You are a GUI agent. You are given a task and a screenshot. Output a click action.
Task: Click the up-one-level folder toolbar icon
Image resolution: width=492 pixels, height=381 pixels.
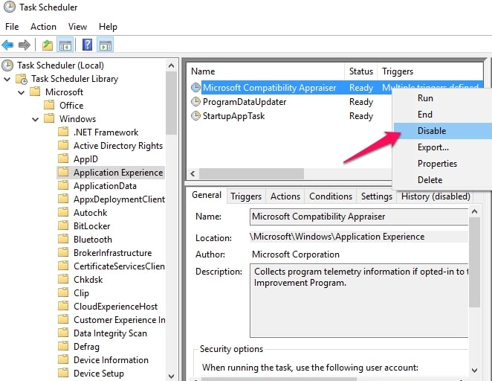pyautogui.click(x=48, y=45)
